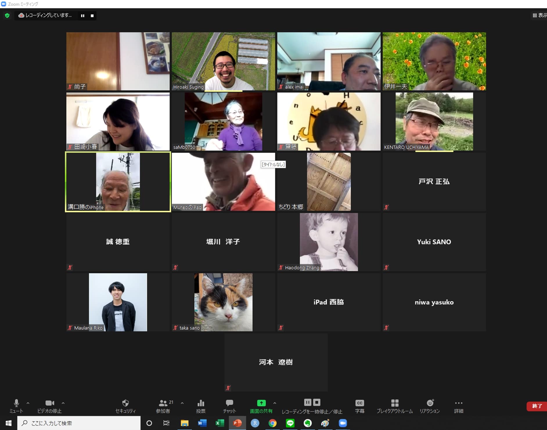
Task: Open Google Chrome from the taskbar
Action: point(272,423)
